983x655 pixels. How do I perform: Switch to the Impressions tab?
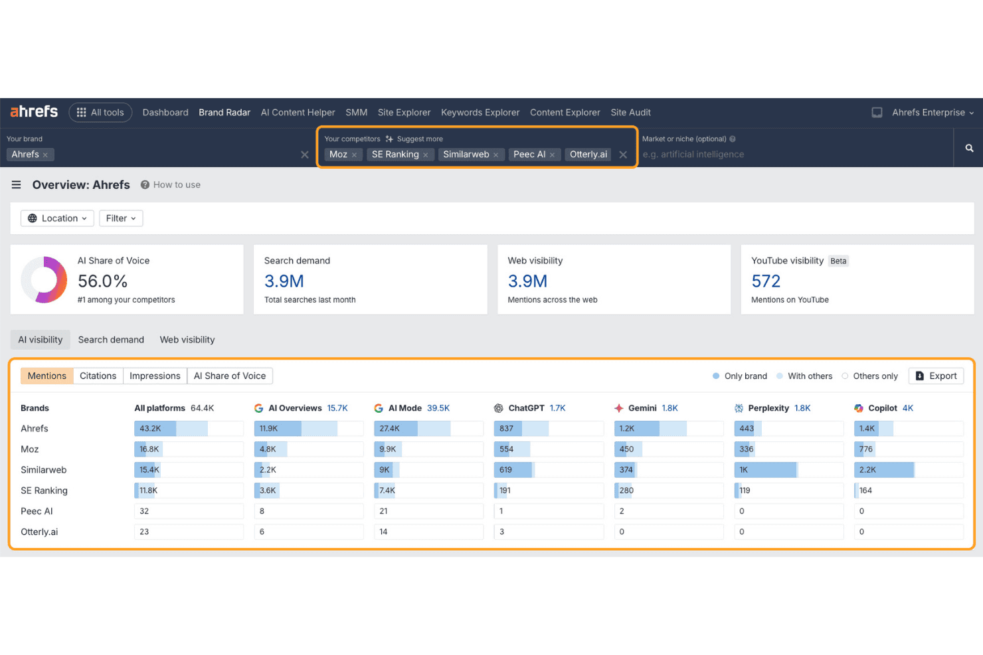click(x=155, y=376)
